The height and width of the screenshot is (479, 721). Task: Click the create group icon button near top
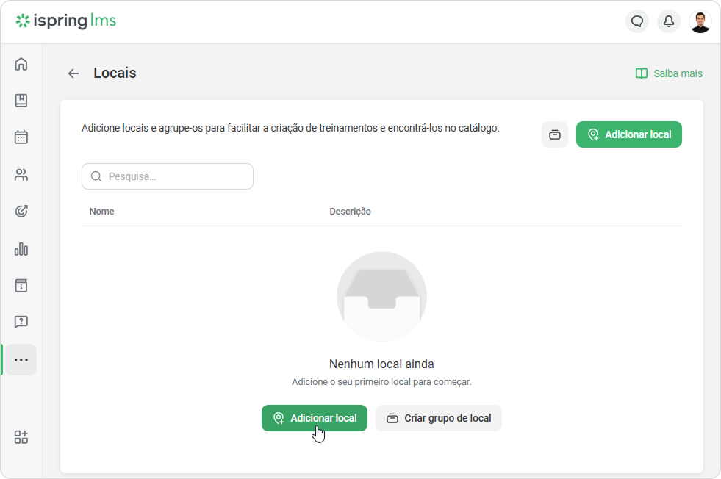pyautogui.click(x=555, y=134)
